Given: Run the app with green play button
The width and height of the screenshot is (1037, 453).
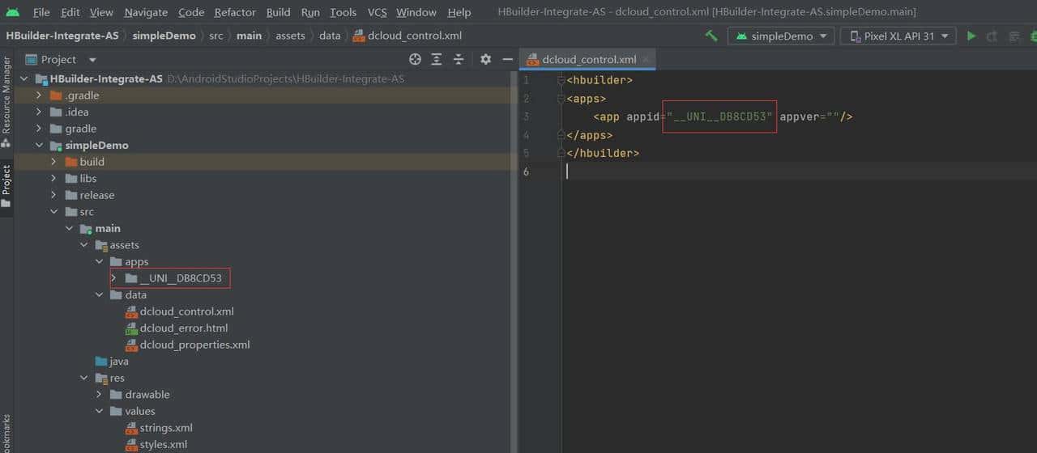Looking at the screenshot, I should click(971, 36).
